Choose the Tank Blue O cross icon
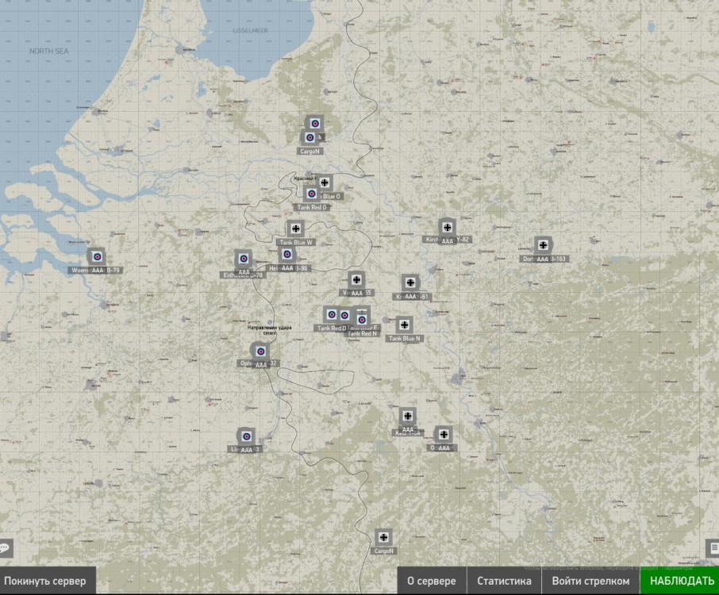Screen dimensions: 719x595 pyautogui.click(x=325, y=182)
